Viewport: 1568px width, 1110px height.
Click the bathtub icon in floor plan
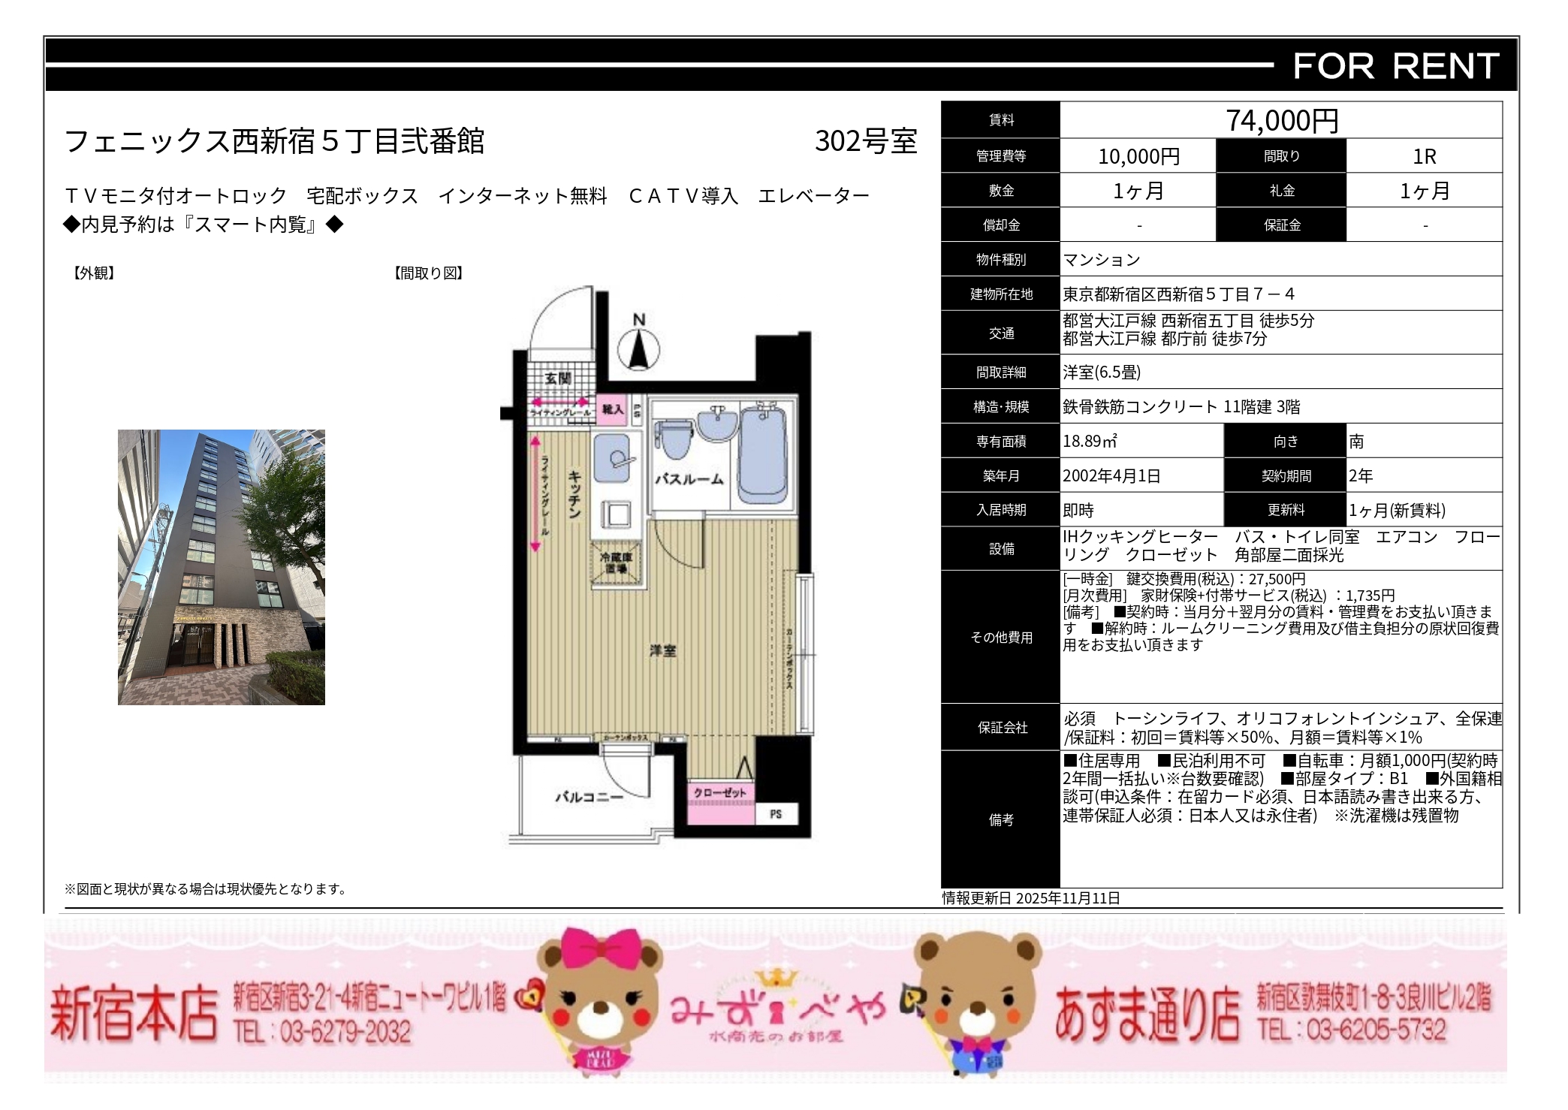point(762,453)
